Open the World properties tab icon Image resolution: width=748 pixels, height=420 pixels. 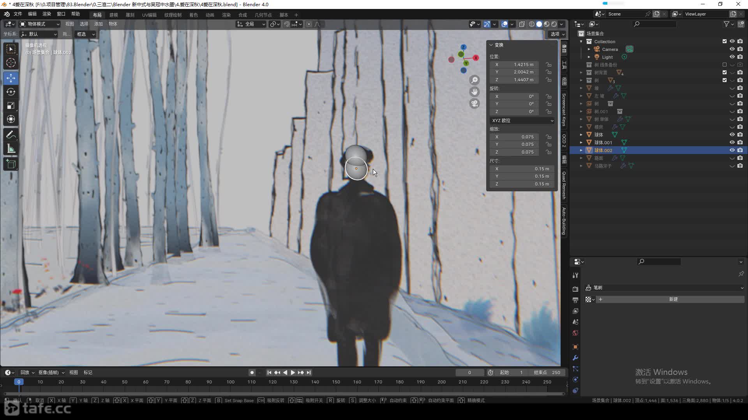tap(575, 333)
